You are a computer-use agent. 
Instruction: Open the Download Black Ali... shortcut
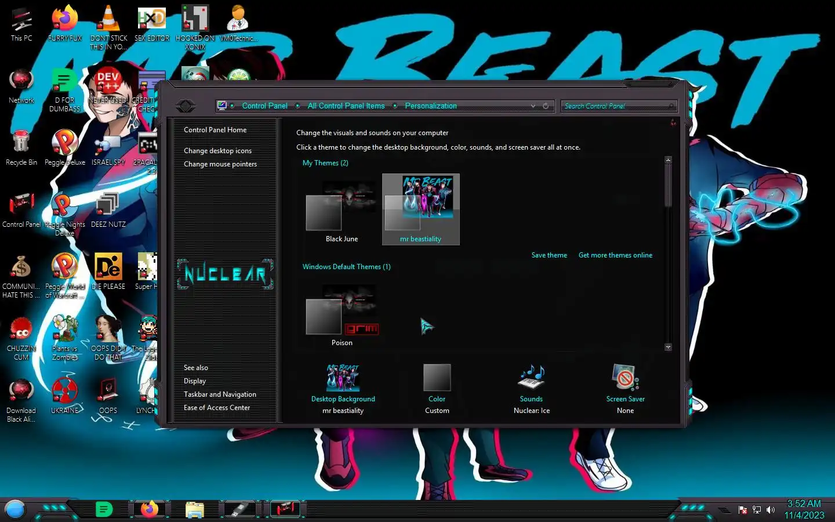click(21, 401)
